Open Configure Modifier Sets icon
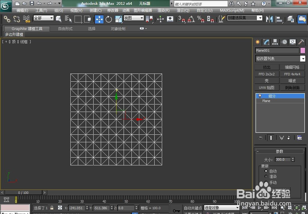The height and width of the screenshot is (214, 308). 299,138
